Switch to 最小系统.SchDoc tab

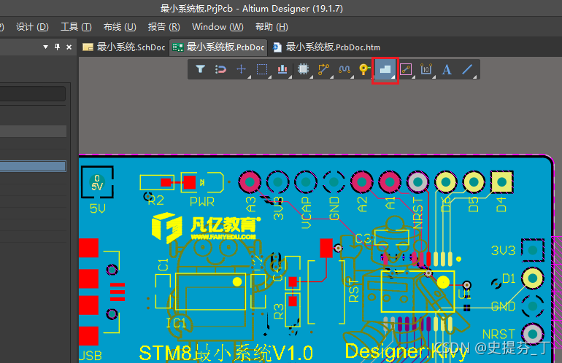point(123,47)
